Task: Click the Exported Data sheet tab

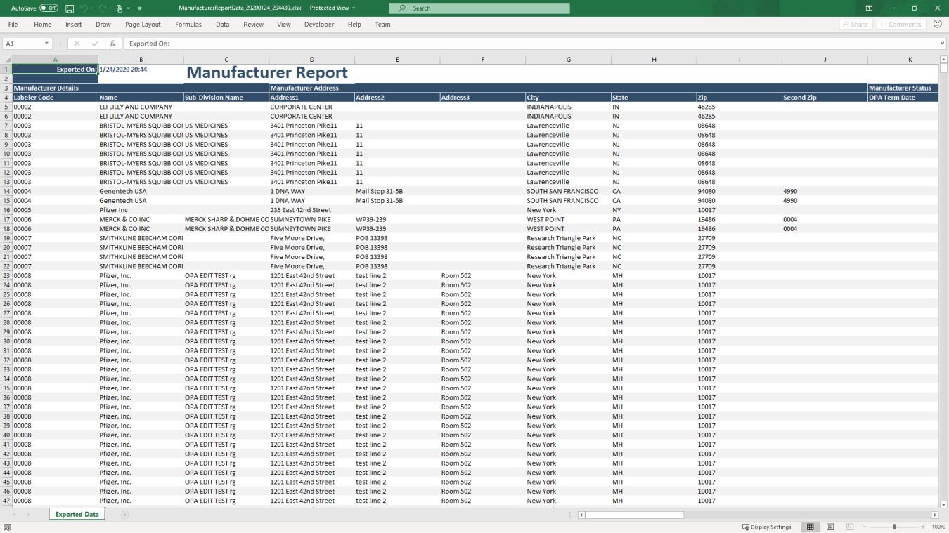Action: [77, 515]
